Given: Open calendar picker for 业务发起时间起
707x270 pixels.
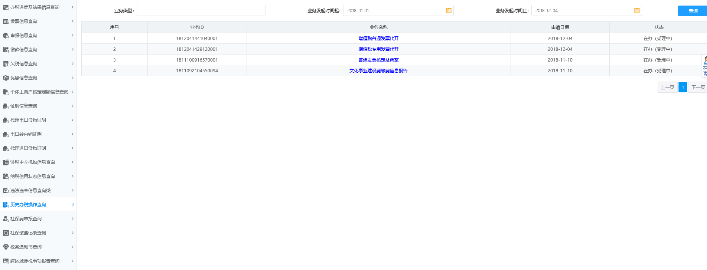Looking at the screenshot, I should click(x=449, y=11).
